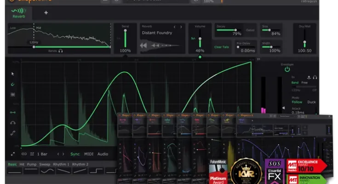Select the line segment tool
The height and width of the screenshot is (184, 338).
[13, 112]
